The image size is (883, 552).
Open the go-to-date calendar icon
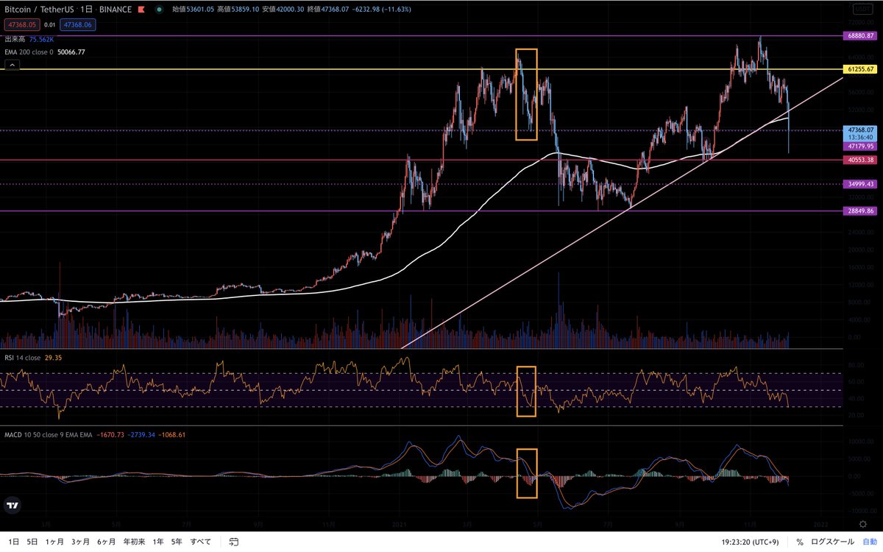pyautogui.click(x=233, y=542)
